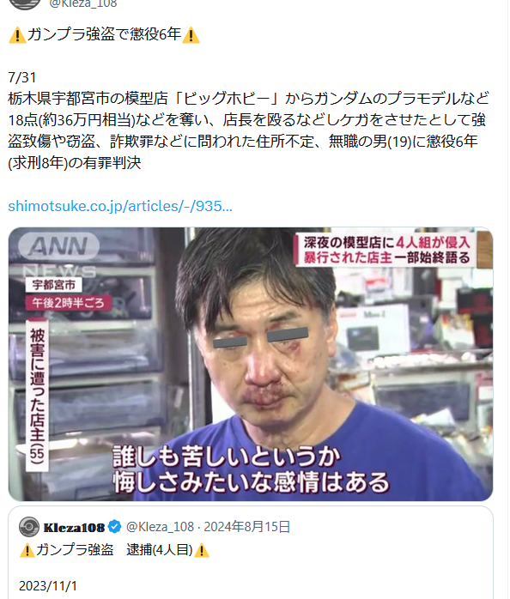Click the warning emoji before ガンプラ強盗で懲役6年
This screenshot has height=599, width=510.
pos(17,35)
